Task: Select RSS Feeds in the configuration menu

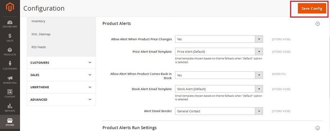Action: (38, 47)
